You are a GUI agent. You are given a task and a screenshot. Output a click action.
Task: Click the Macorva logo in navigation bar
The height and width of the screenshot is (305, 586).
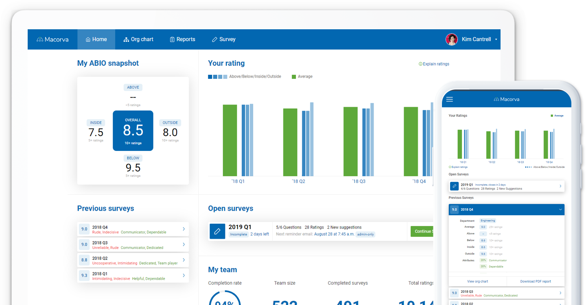[52, 39]
